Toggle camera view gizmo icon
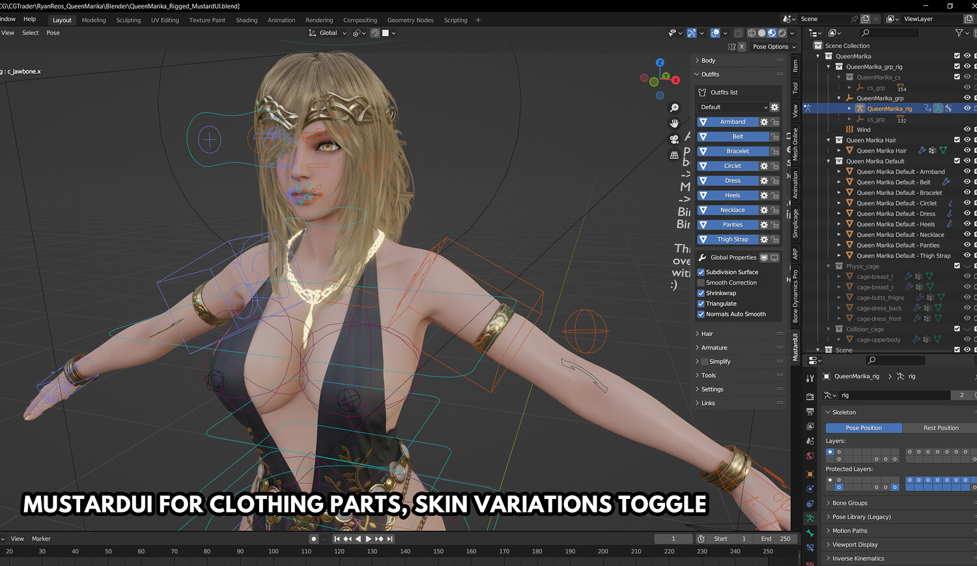Viewport: 977px width, 566px height. click(x=674, y=139)
